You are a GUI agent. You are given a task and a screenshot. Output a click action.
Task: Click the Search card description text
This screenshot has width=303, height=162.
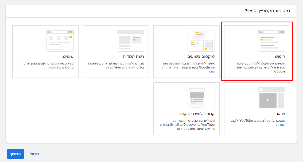(261, 67)
